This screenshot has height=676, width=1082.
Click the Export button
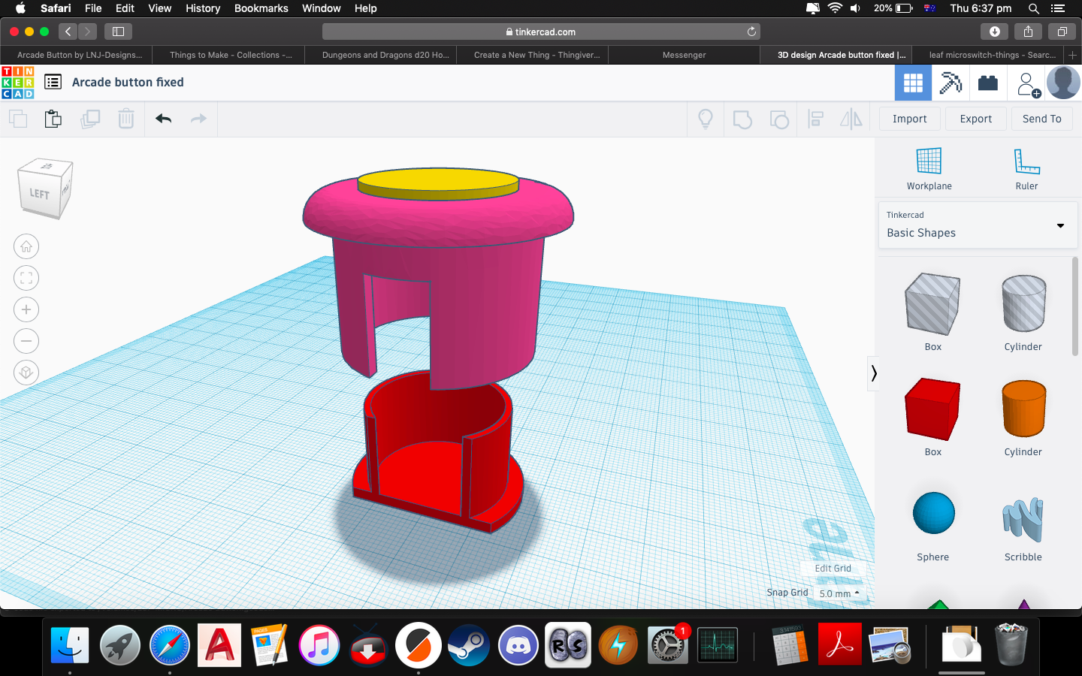pyautogui.click(x=975, y=119)
